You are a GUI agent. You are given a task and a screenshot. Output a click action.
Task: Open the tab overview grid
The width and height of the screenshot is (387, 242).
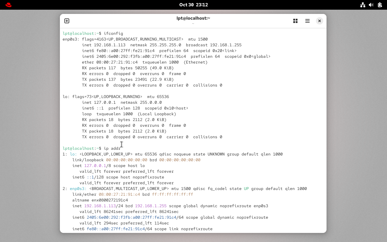pyautogui.click(x=295, y=21)
